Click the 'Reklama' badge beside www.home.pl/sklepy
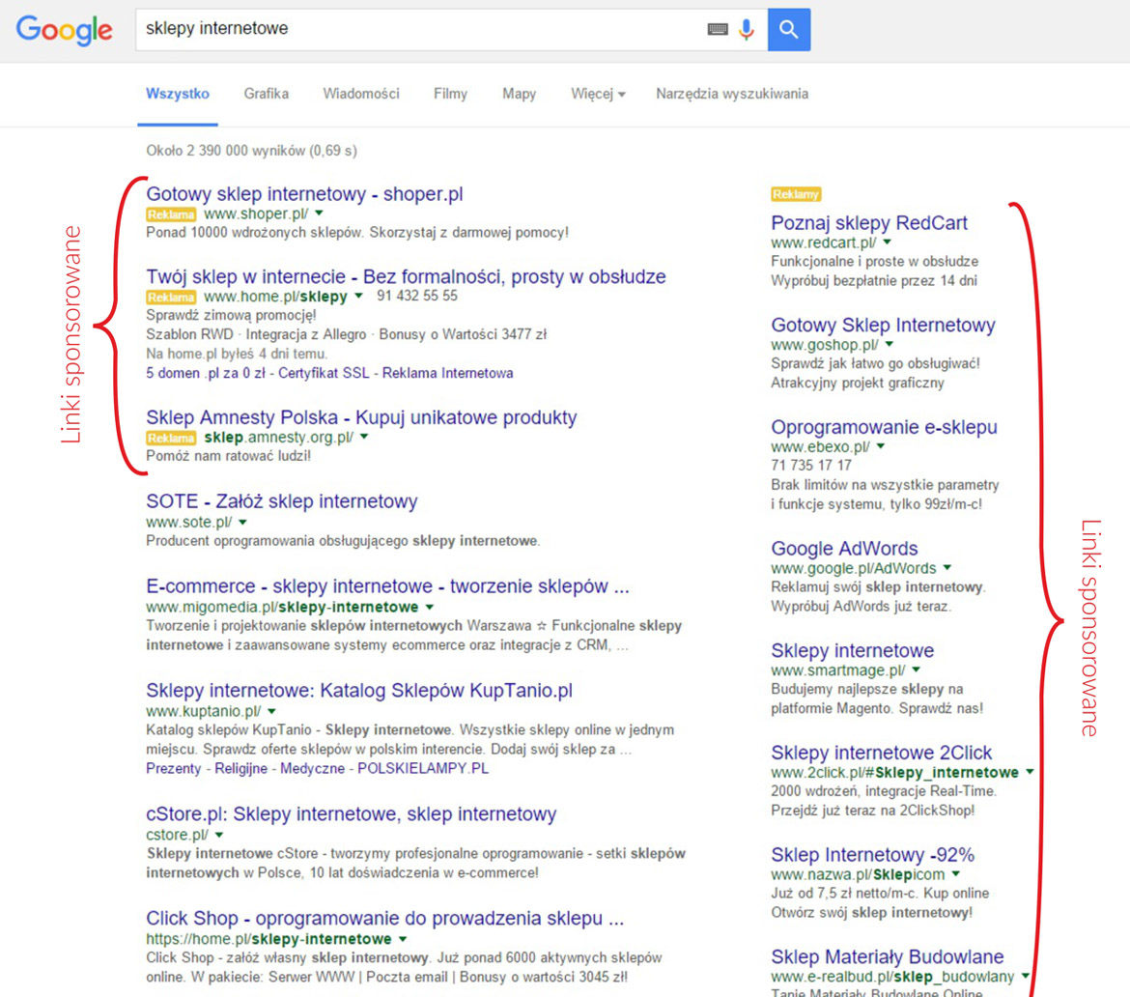Viewport: 1130px width, 997px height. [172, 298]
